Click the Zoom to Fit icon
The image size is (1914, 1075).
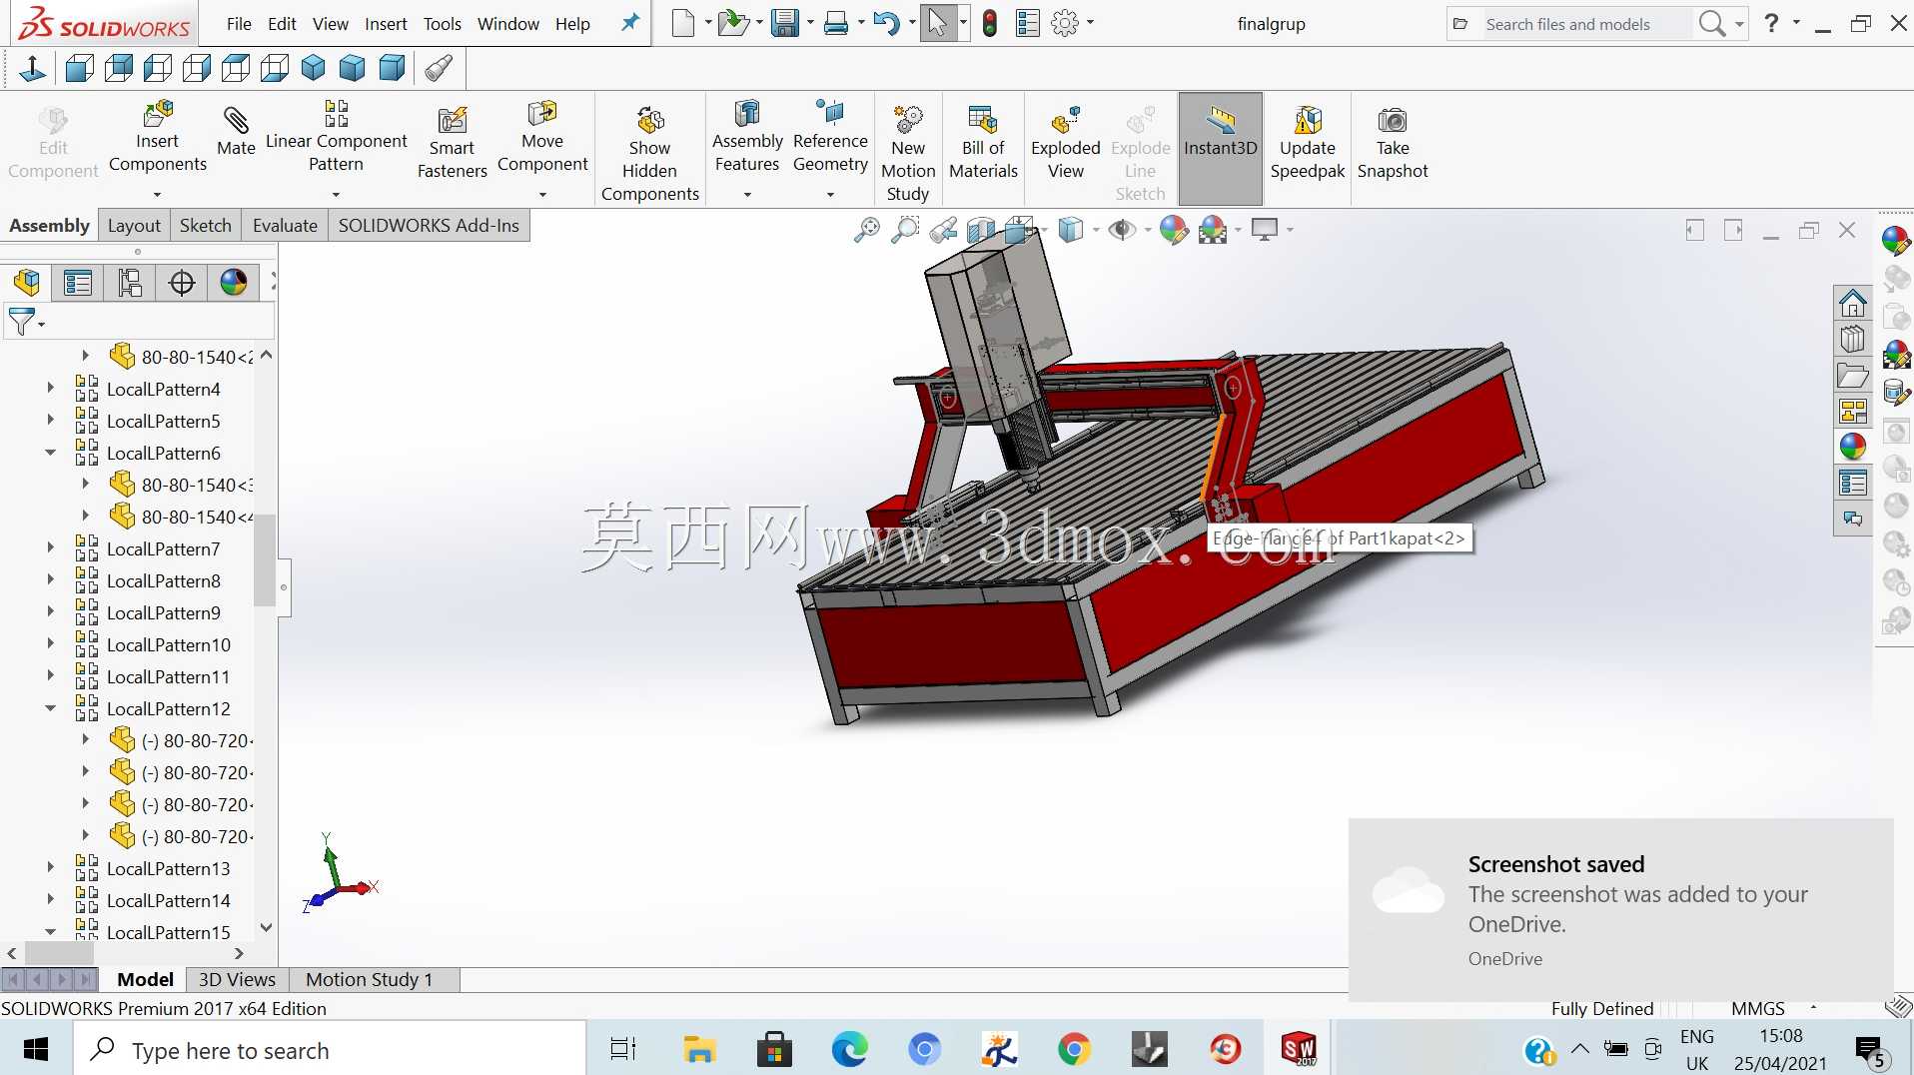(x=867, y=230)
